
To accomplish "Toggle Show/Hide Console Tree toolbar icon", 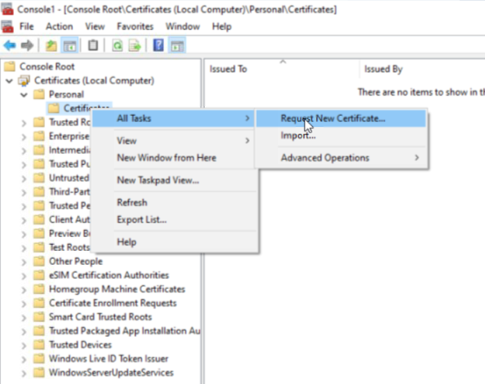I will (69, 46).
